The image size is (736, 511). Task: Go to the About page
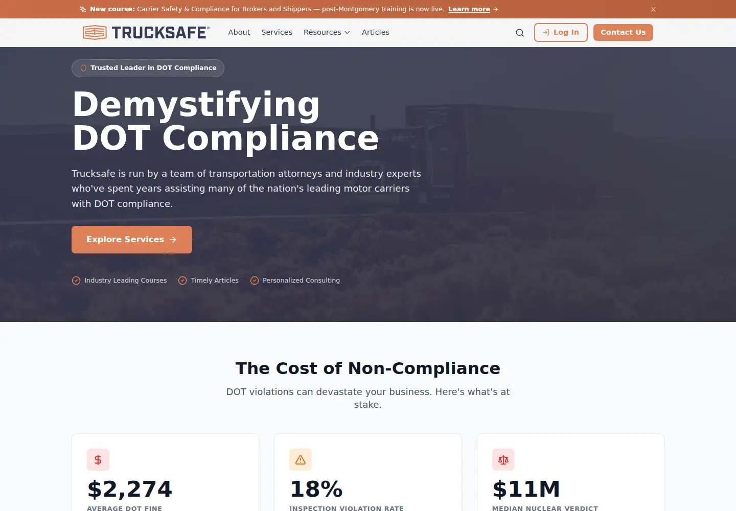tap(239, 32)
